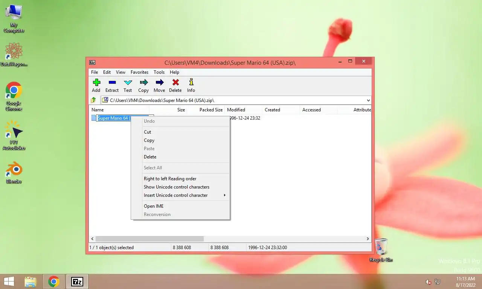Choose Copy in the context menu
Screen dimensions: 482x289
point(180,140)
